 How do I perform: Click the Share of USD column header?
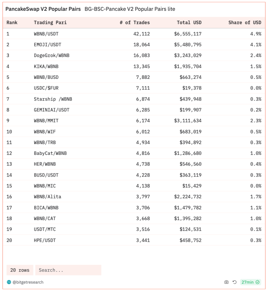tap(245, 22)
